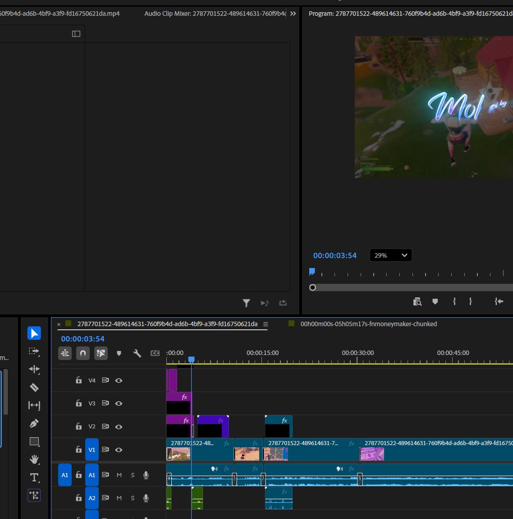The width and height of the screenshot is (513, 519).
Task: Select the Hand tool
Action: pyautogui.click(x=34, y=460)
